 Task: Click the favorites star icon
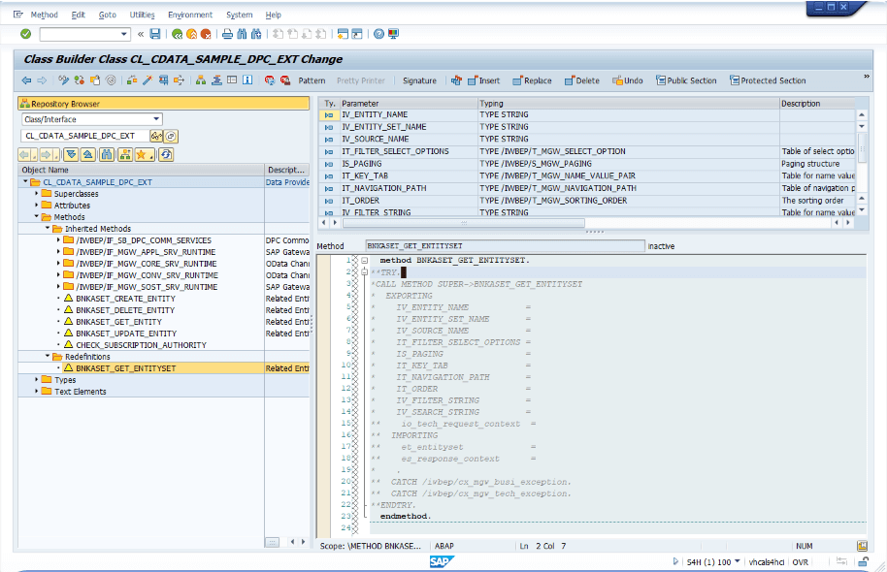click(142, 154)
